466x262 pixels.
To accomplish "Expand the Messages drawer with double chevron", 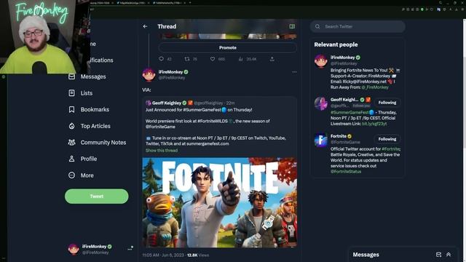I will tap(449, 255).
